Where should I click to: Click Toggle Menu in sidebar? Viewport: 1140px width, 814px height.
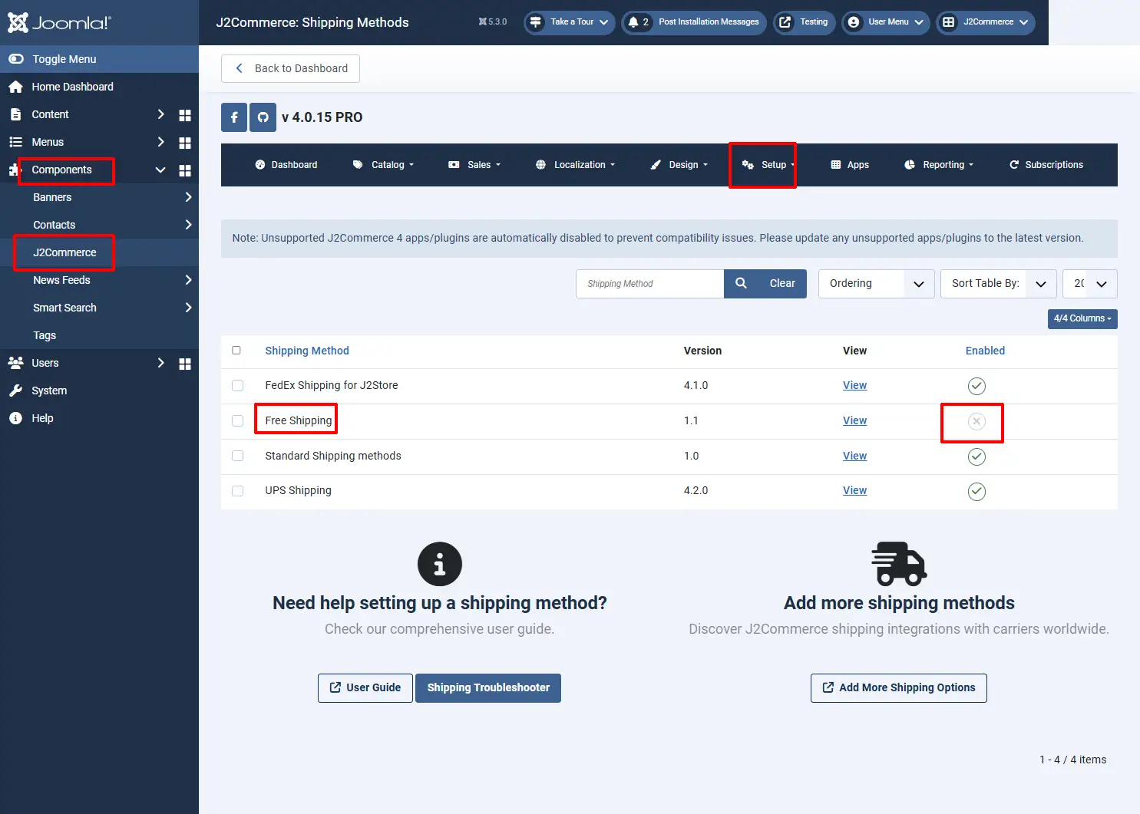99,59
